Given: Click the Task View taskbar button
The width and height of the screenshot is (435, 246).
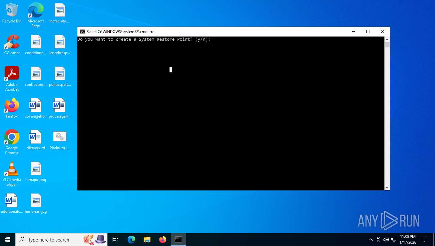Looking at the screenshot, I should pos(115,240).
